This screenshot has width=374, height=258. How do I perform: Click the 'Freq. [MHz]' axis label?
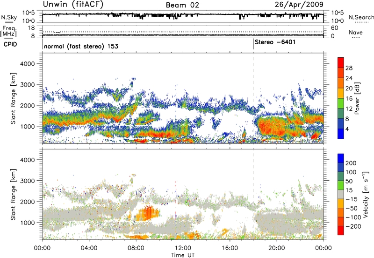[8, 31]
